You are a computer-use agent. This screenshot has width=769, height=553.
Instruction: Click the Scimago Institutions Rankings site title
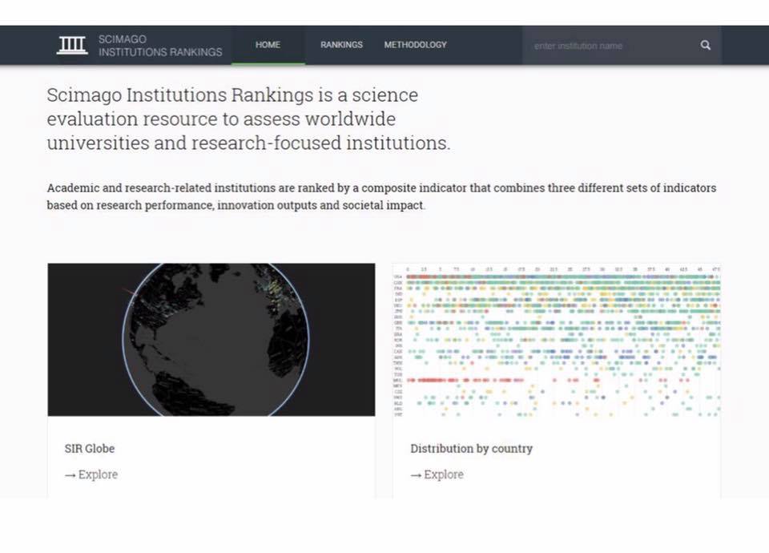point(159,46)
